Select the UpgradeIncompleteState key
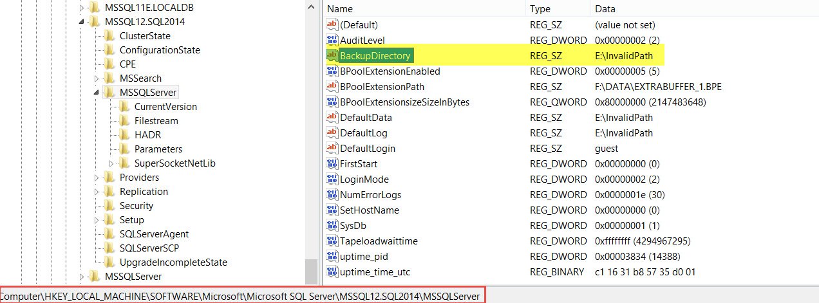819x303 pixels. click(173, 262)
